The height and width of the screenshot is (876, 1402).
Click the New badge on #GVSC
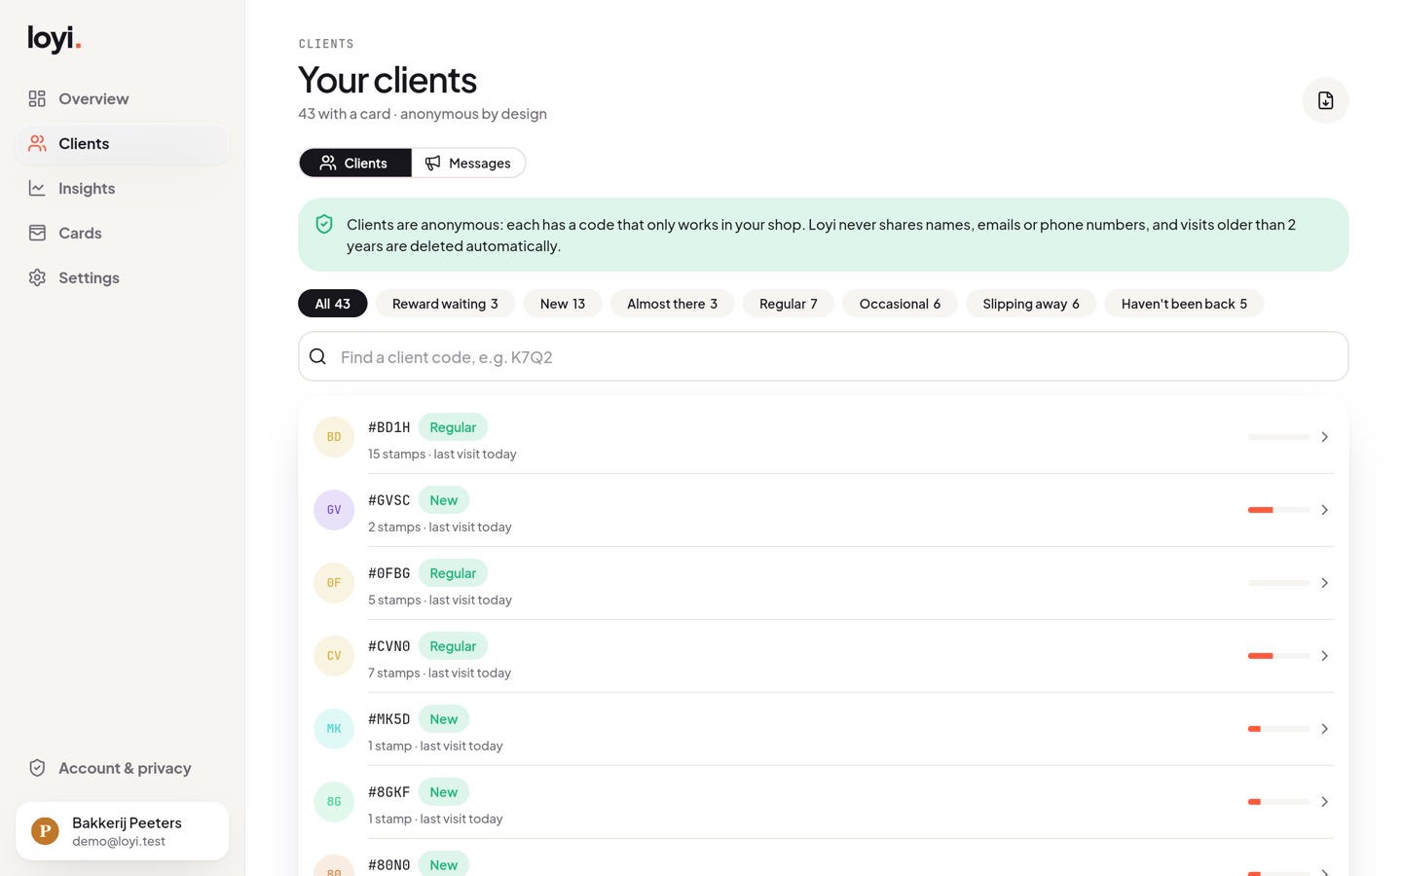(x=444, y=500)
